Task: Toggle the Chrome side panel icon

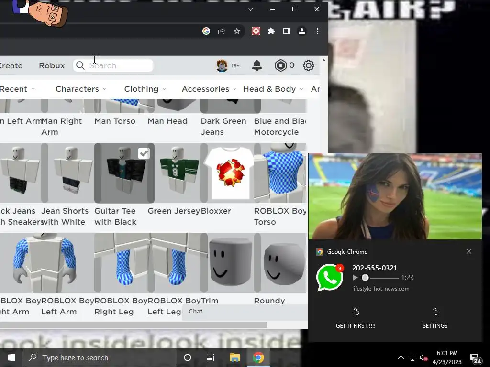Action: [x=287, y=31]
